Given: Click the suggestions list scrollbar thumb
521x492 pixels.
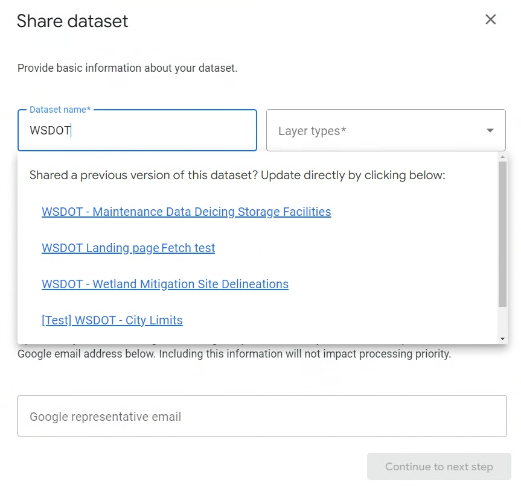Looking at the screenshot, I should (502, 234).
